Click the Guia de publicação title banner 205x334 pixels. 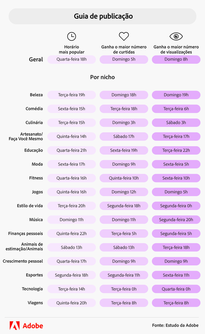coord(102,16)
